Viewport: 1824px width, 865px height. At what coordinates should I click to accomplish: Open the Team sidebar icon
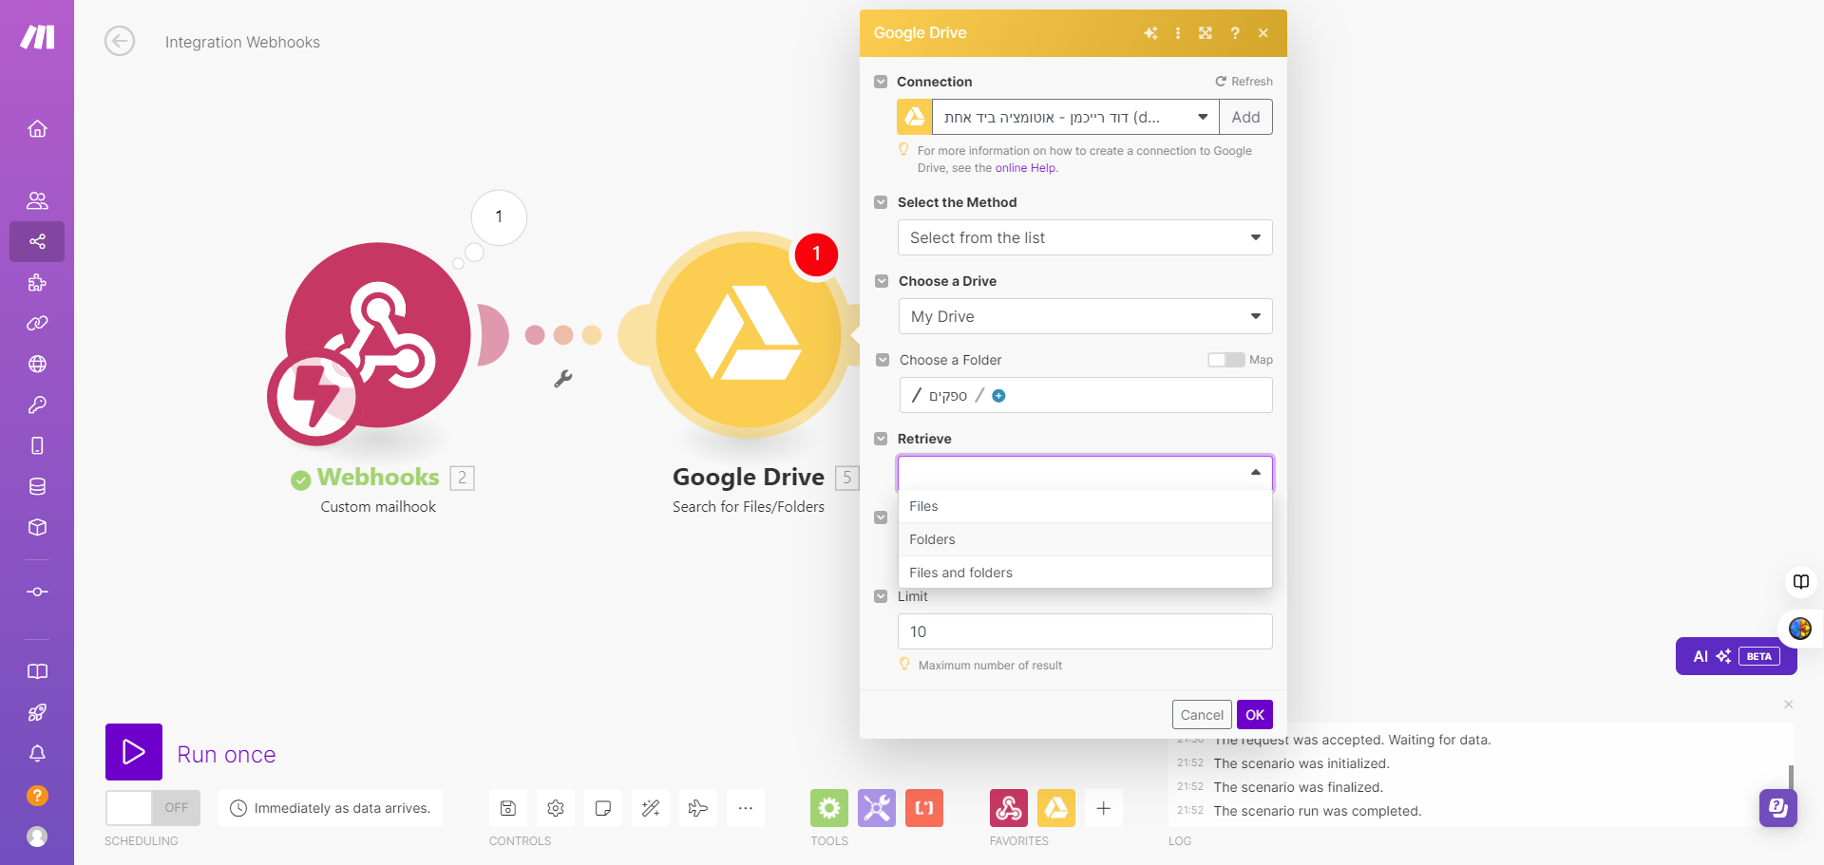pyautogui.click(x=37, y=200)
